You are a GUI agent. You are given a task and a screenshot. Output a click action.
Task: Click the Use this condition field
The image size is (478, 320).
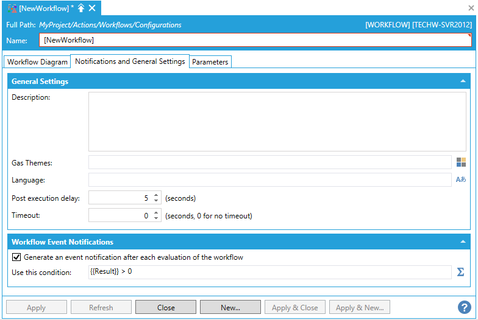269,272
